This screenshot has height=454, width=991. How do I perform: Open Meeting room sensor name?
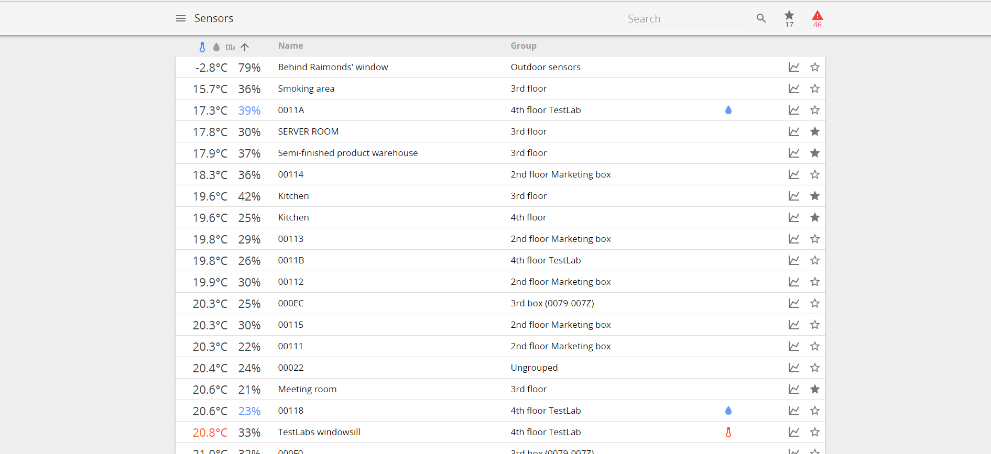(x=308, y=389)
